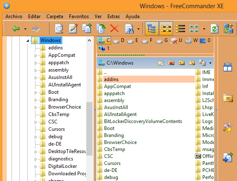The width and height of the screenshot is (237, 181).
Task: Toggle the dual-panel layout button
Action: pos(166,28)
